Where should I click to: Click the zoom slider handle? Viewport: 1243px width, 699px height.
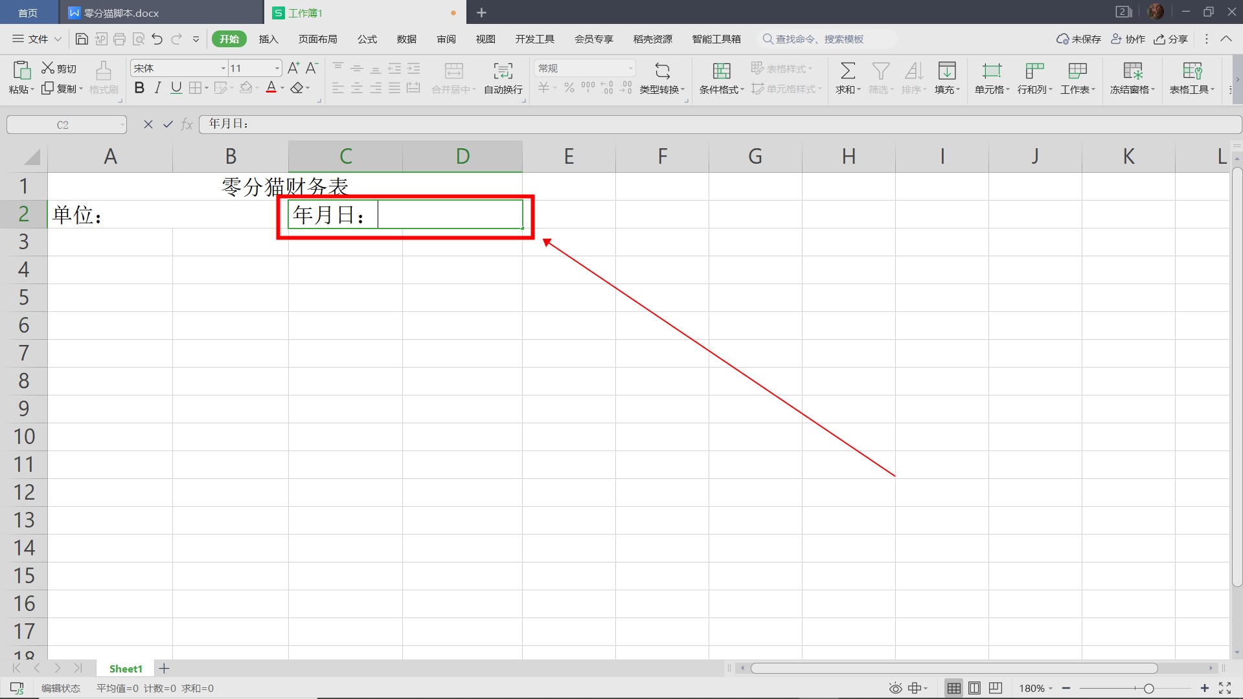[1148, 688]
